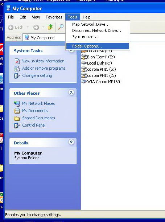The image size is (165, 222).
Task: Click the View system information icon
Action: 17,61
